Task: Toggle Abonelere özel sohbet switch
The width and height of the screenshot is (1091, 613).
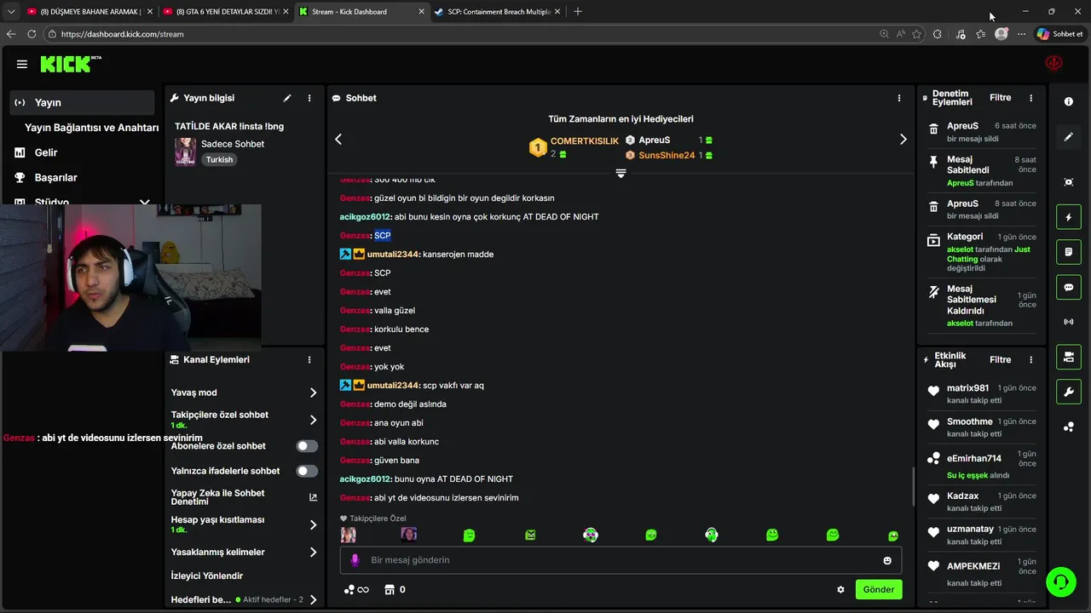Action: point(307,446)
